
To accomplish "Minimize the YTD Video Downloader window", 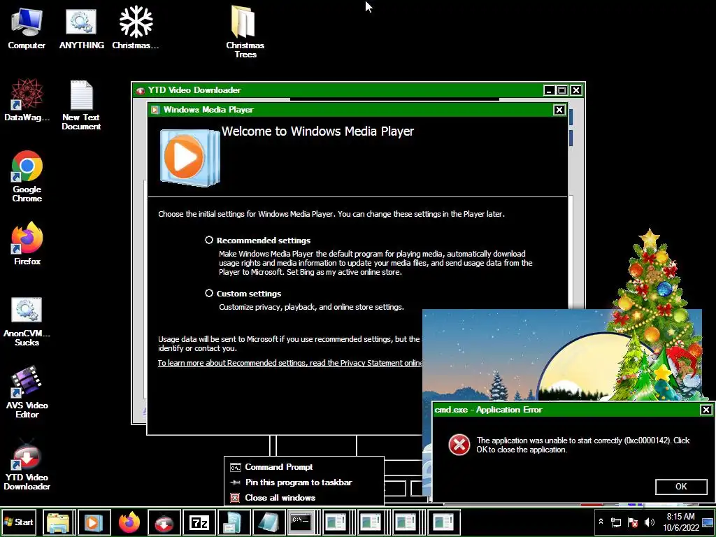I will [x=550, y=90].
